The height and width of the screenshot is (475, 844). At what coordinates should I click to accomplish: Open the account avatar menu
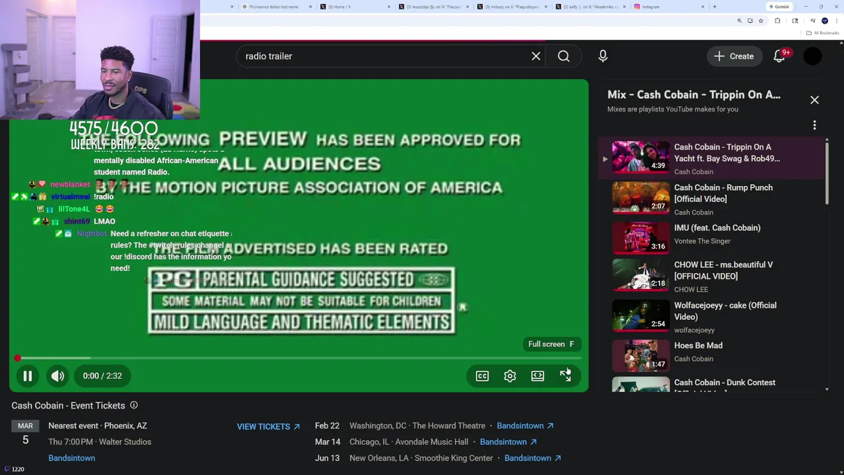click(x=812, y=56)
